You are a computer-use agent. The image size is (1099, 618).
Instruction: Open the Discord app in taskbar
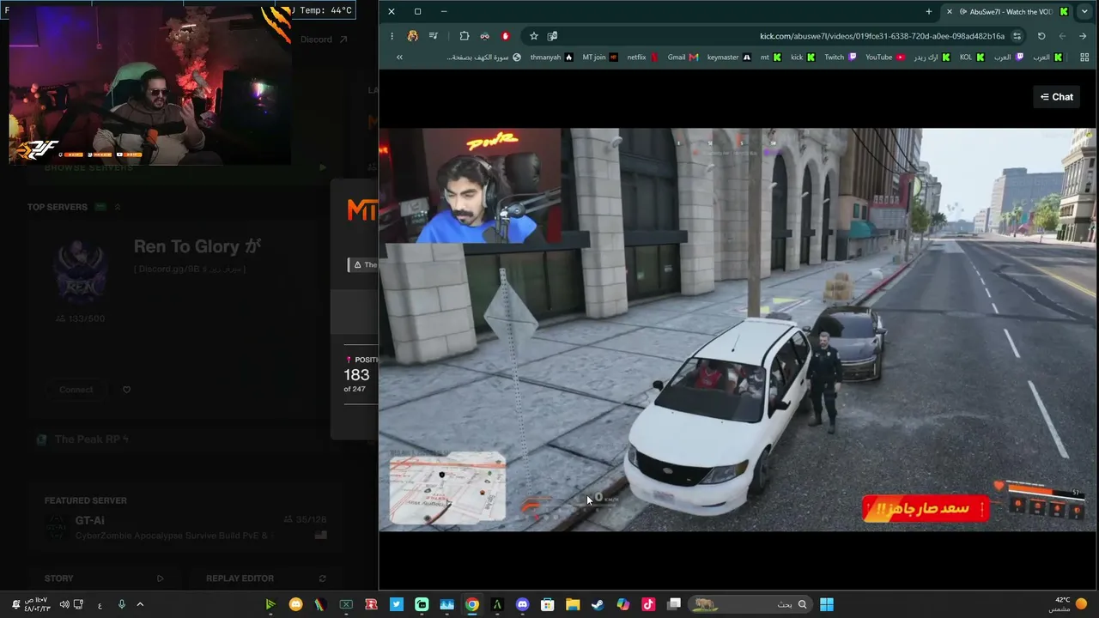coord(522,604)
